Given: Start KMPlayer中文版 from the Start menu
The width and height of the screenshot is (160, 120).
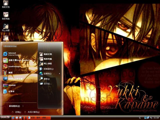Looking at the screenshot, I should click(15, 79).
